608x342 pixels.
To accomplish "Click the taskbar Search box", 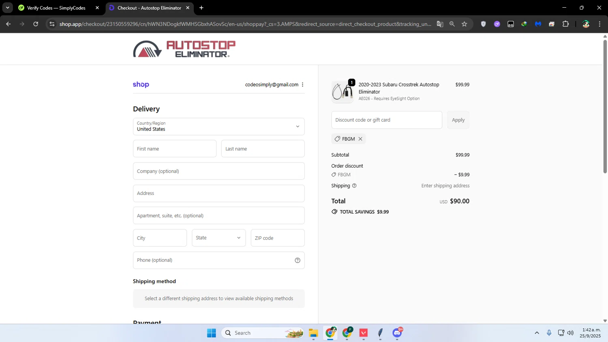I will coord(263,333).
